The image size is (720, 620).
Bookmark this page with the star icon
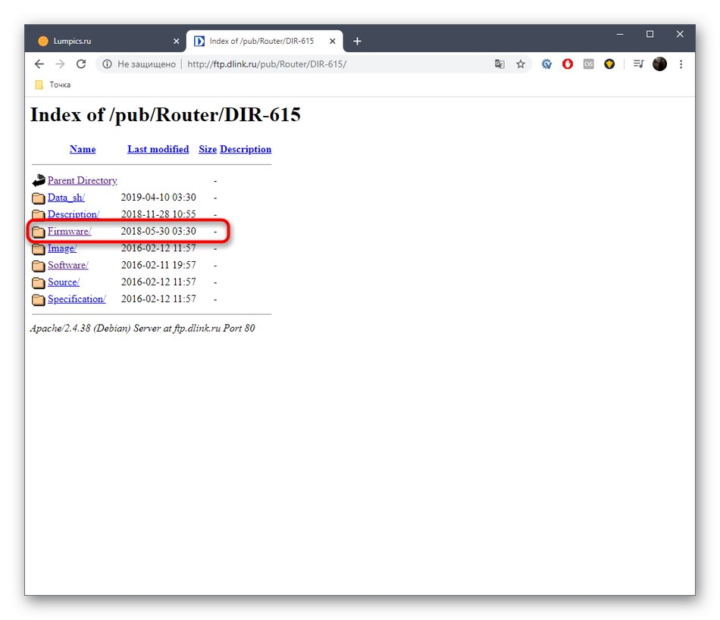tap(520, 64)
